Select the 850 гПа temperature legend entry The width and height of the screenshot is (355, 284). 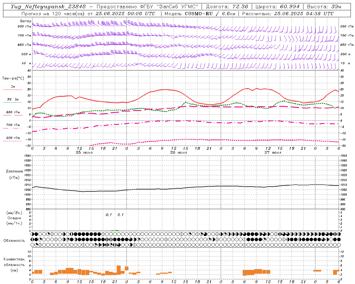13,112
